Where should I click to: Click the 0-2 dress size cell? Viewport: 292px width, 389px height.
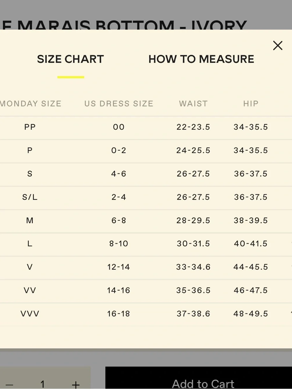(119, 150)
